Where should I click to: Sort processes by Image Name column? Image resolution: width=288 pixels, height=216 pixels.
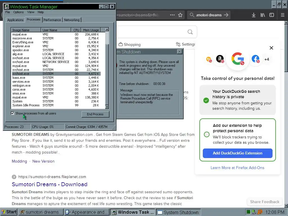tap(26, 30)
